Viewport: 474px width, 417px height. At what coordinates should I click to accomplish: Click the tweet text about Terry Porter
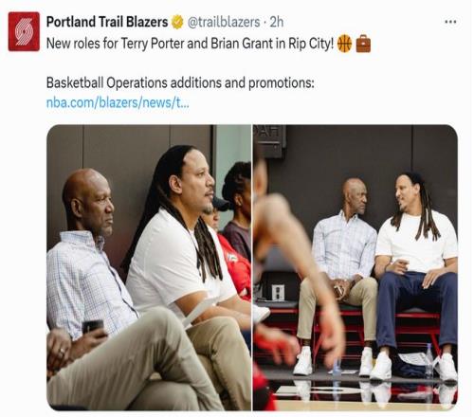pyautogui.click(x=190, y=44)
